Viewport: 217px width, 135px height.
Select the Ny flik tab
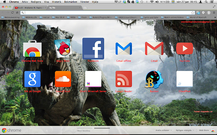point(64,8)
